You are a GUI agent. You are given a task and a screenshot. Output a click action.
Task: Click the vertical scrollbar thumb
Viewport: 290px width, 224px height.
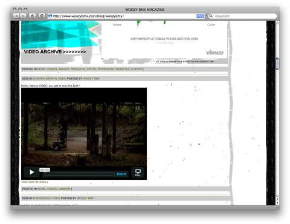(277, 64)
